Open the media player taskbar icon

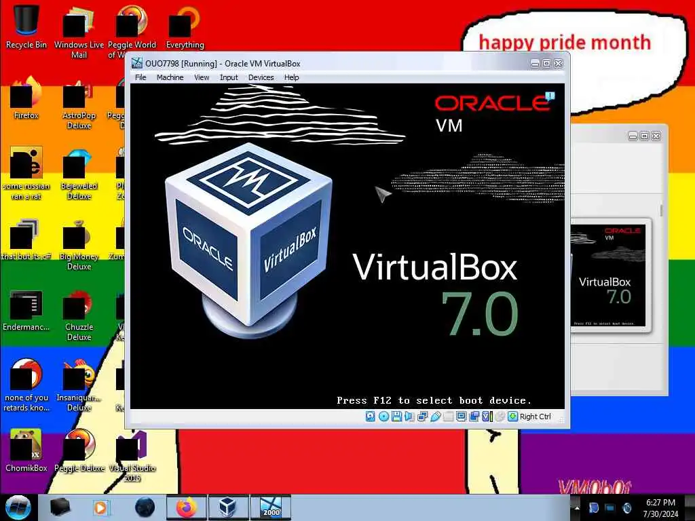coord(102,507)
